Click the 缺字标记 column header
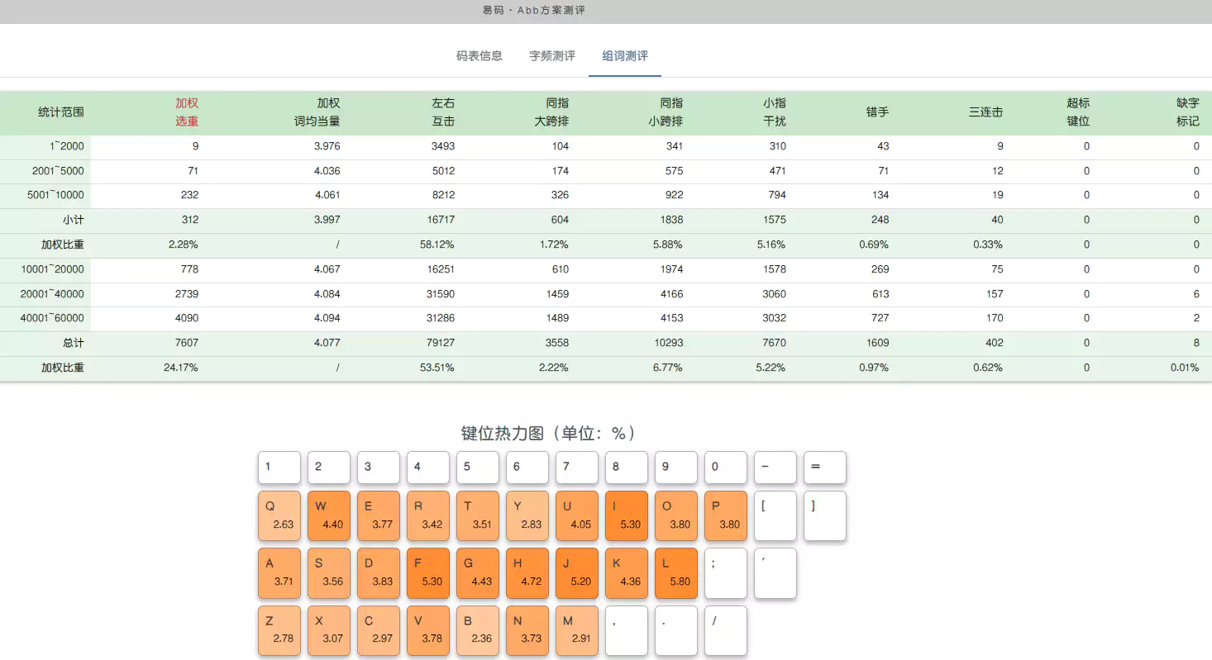 pos(1188,112)
